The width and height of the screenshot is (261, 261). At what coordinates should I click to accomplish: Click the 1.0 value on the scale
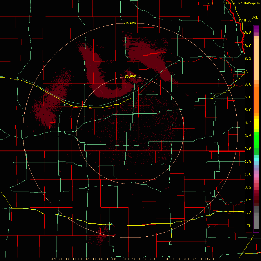click(248, 174)
